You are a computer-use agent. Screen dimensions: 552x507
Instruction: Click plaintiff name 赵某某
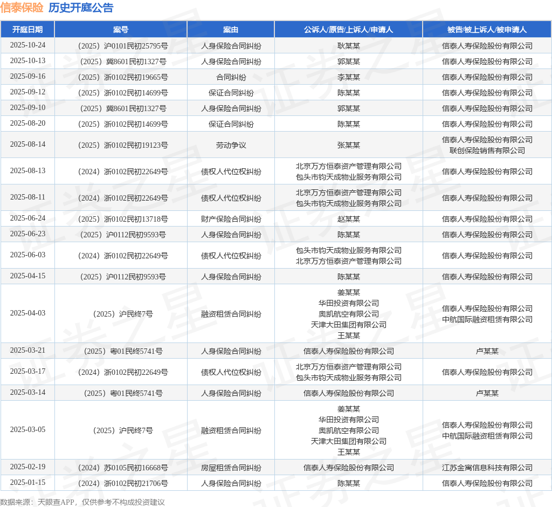click(349, 219)
